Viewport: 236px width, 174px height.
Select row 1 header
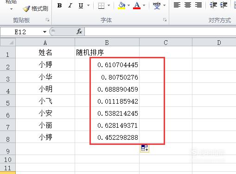click(x=8, y=52)
